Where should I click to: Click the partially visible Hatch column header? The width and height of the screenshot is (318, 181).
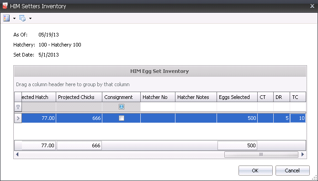[x=39, y=97]
